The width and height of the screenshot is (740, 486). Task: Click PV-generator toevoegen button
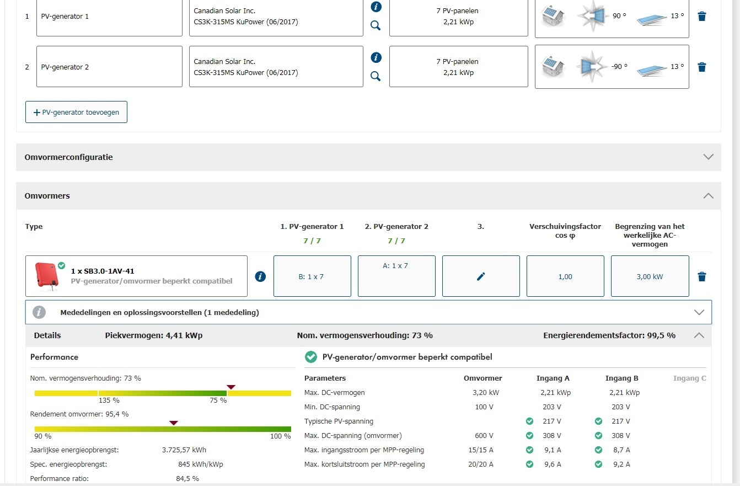pos(76,112)
